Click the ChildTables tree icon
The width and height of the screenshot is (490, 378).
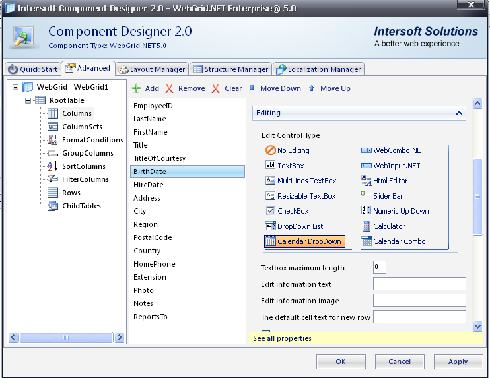[x=53, y=206]
